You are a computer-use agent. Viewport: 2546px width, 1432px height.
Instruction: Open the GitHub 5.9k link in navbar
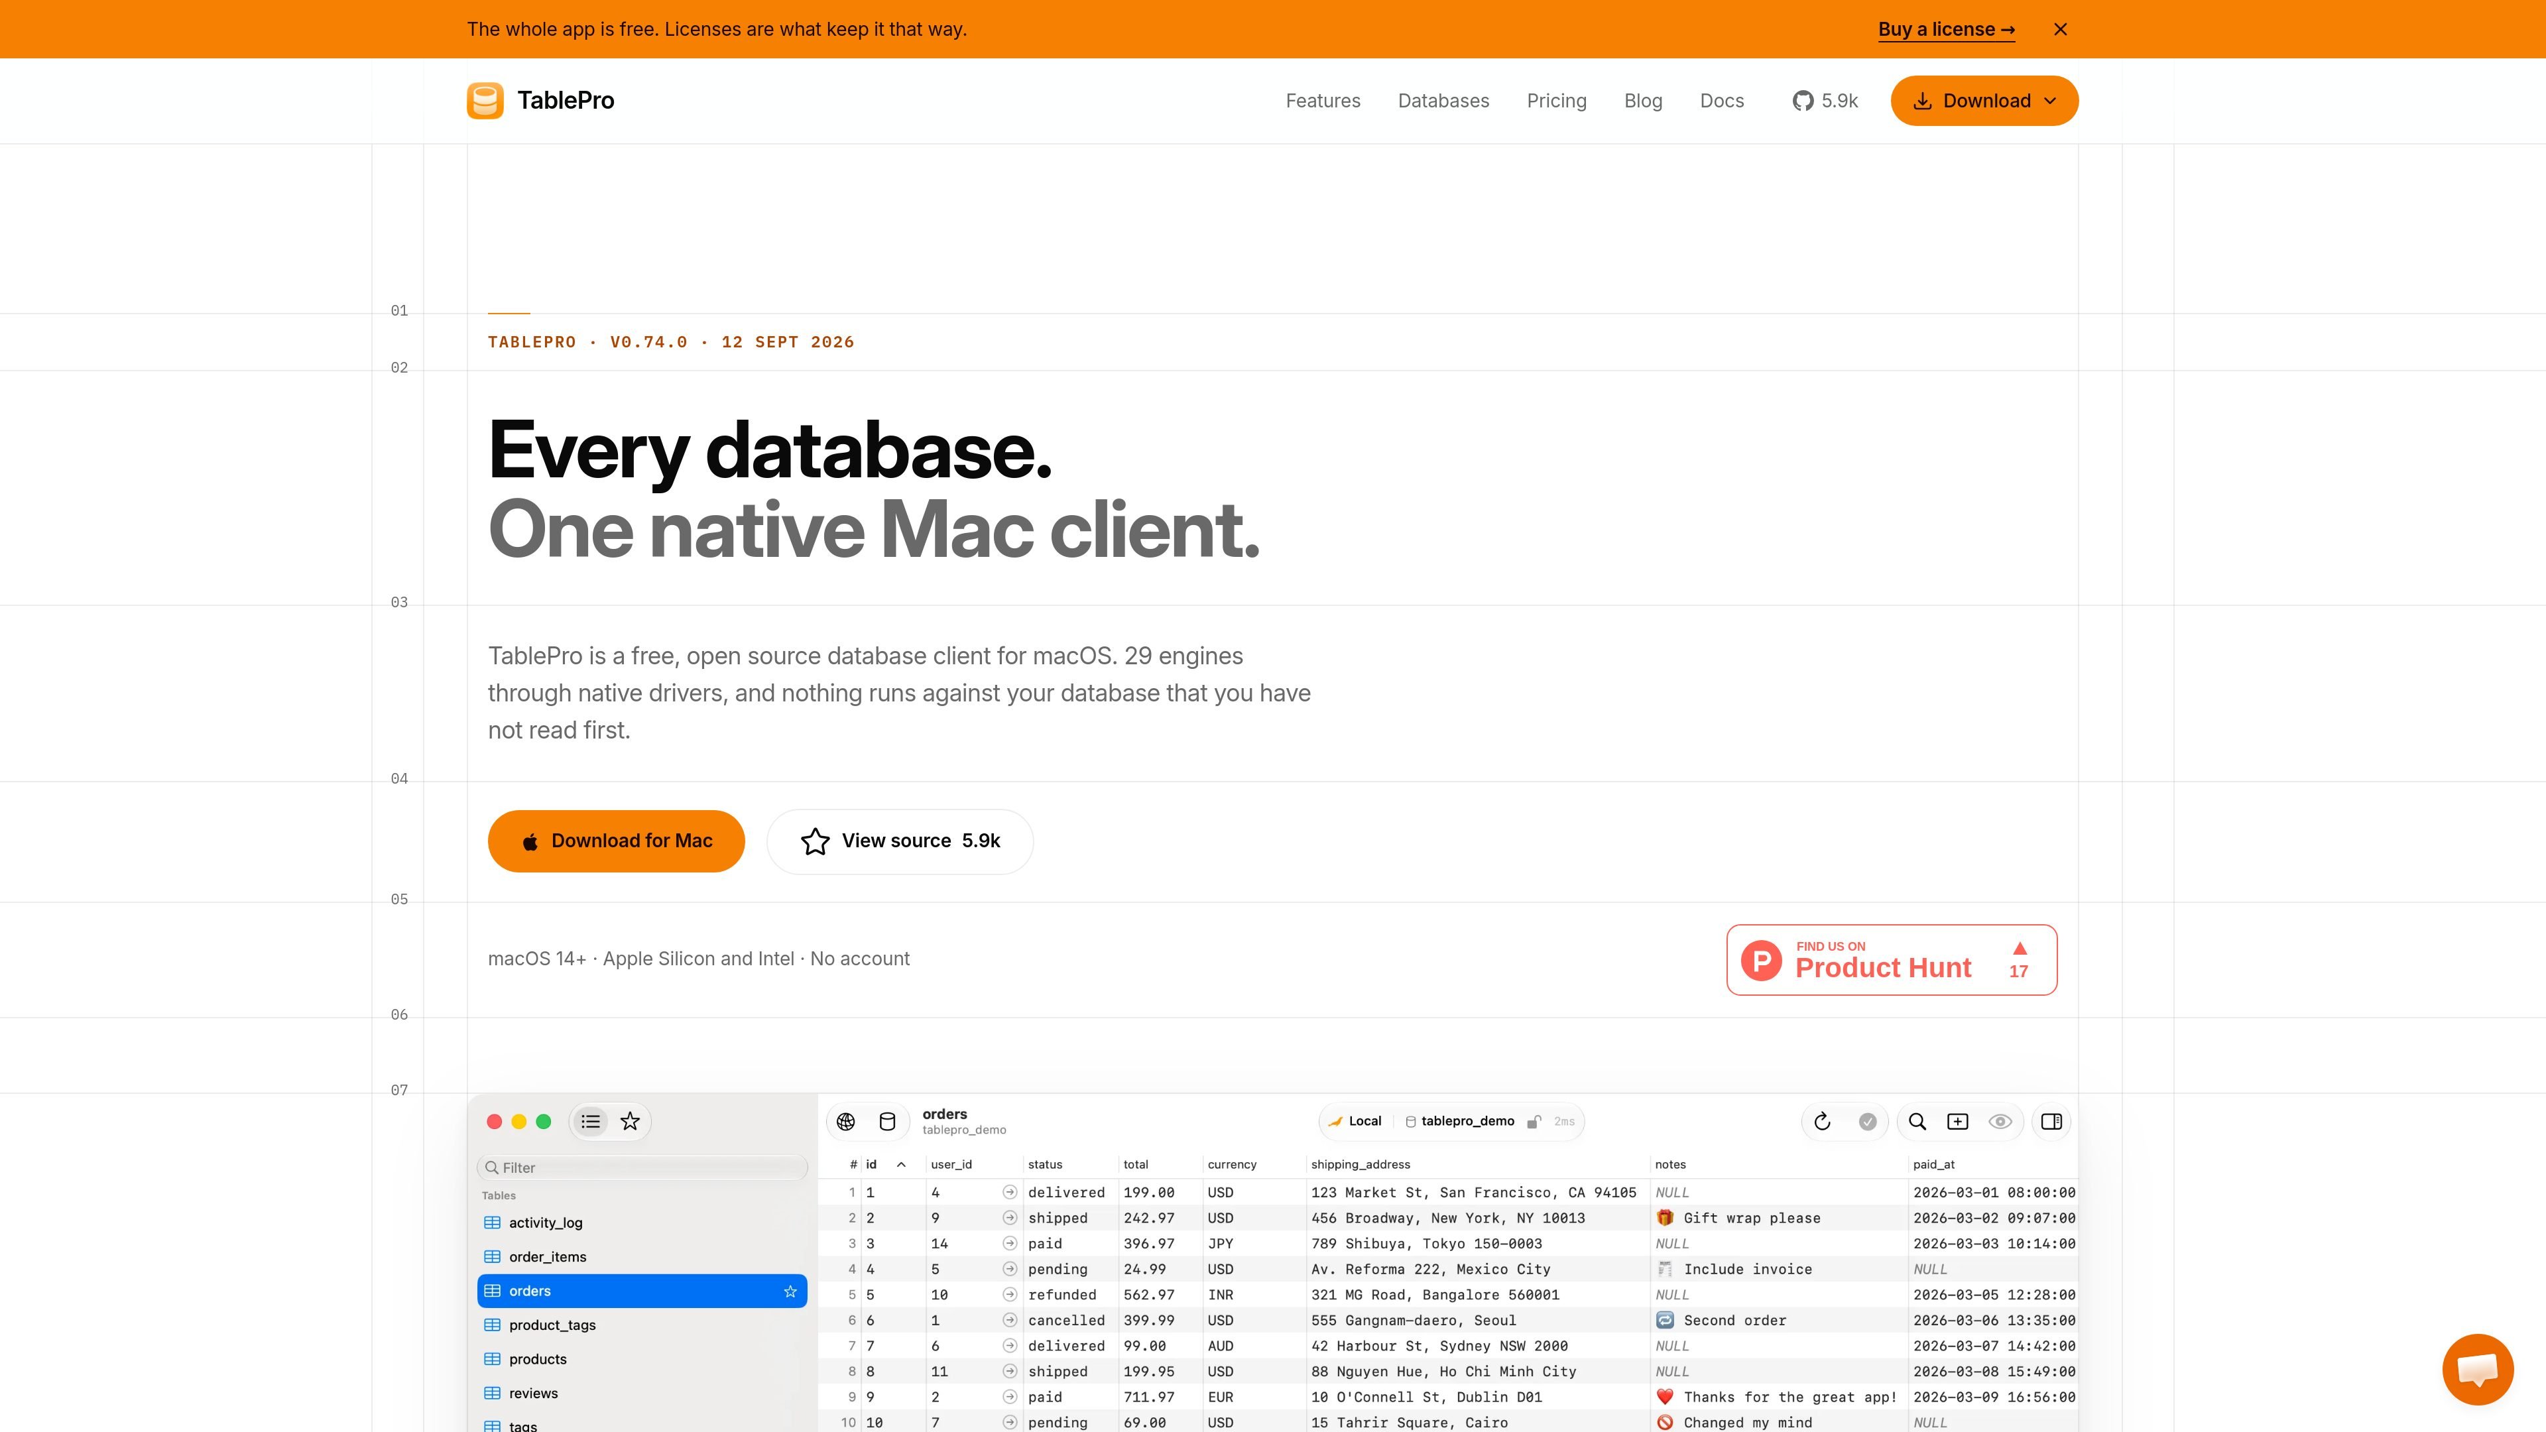pyautogui.click(x=1825, y=101)
